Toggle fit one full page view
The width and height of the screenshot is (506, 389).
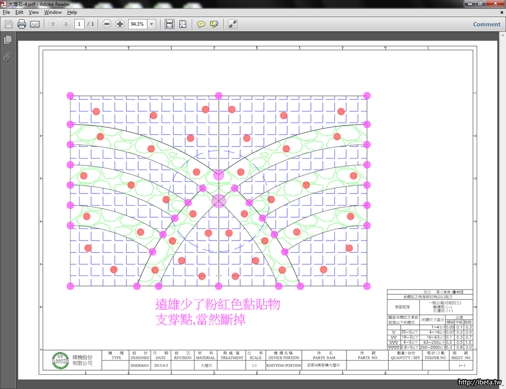click(x=183, y=24)
